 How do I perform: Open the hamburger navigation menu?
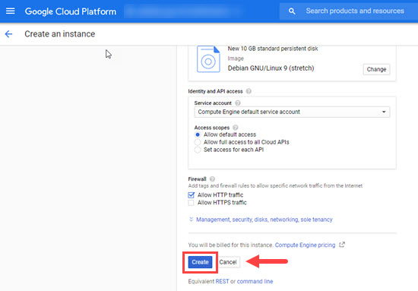10,11
